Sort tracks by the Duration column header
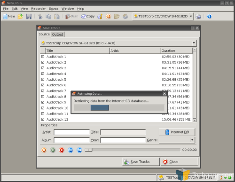The width and height of the screenshot is (235, 182). (x=176, y=51)
